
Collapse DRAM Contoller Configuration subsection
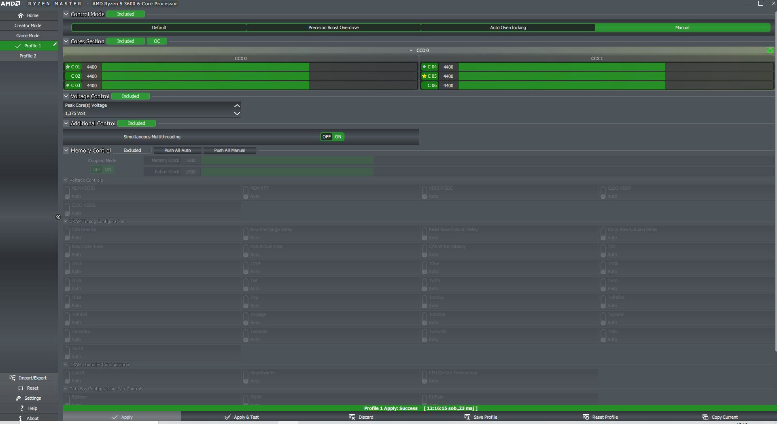(66, 365)
